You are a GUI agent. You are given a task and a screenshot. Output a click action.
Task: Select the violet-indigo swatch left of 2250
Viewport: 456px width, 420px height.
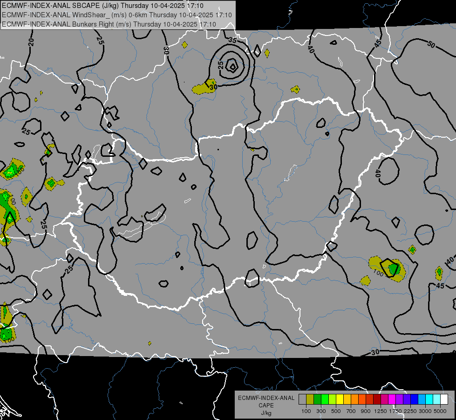click(407, 399)
